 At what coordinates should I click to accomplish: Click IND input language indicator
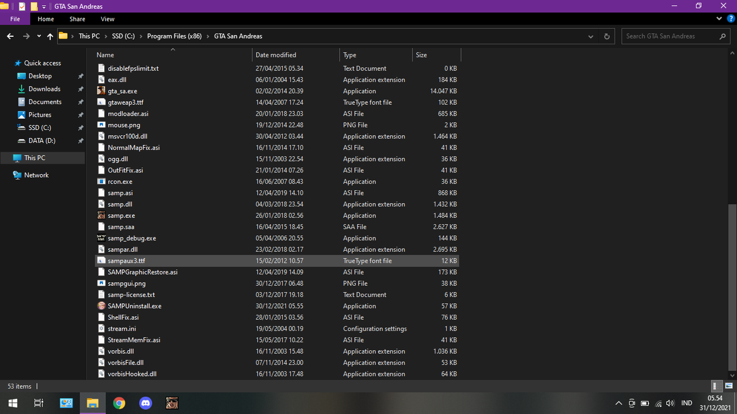pos(686,404)
